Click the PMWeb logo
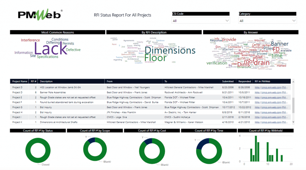 [x=40, y=15]
